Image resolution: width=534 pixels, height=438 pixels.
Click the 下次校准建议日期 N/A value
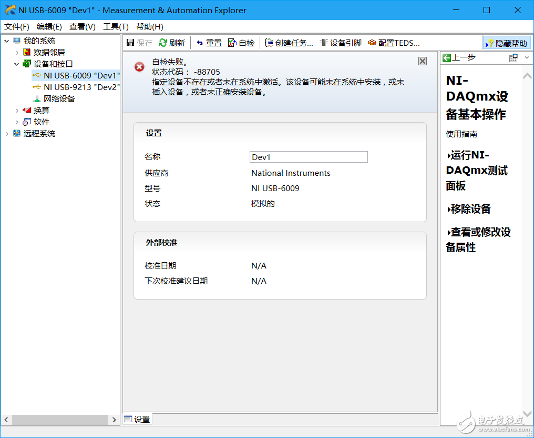click(x=259, y=281)
